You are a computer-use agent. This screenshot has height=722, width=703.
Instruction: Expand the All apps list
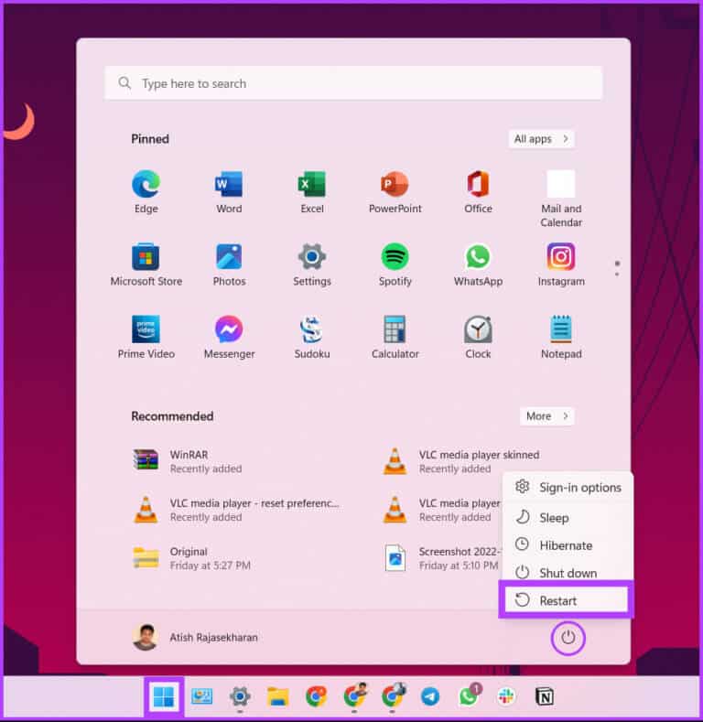click(541, 138)
